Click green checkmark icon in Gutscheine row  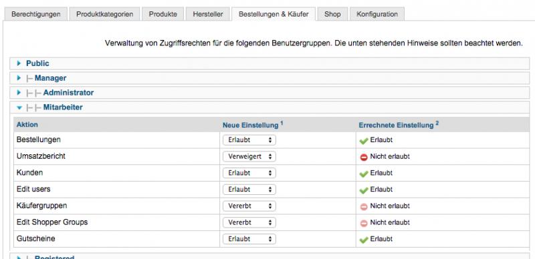(x=364, y=240)
